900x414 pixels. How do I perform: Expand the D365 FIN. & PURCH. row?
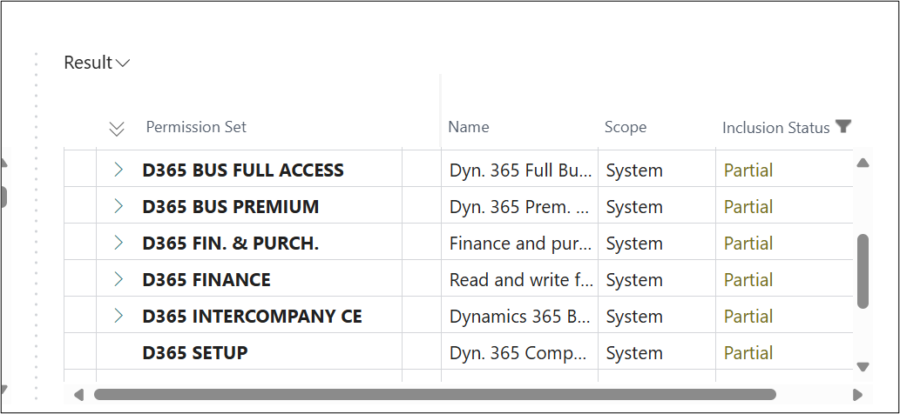(x=118, y=243)
